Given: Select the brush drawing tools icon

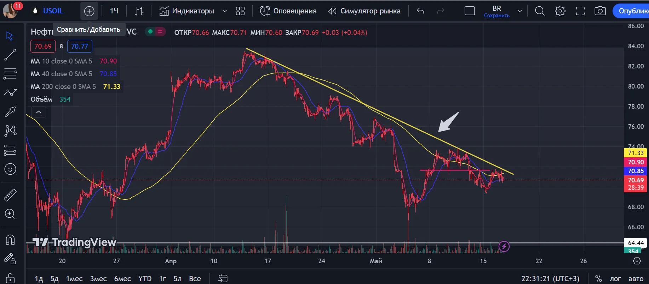Looking at the screenshot, I should 10,92.
